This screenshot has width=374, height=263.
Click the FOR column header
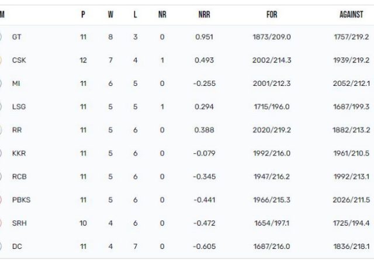pos(272,15)
